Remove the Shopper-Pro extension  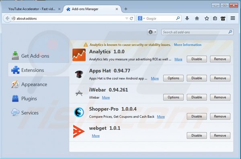pos(220,116)
